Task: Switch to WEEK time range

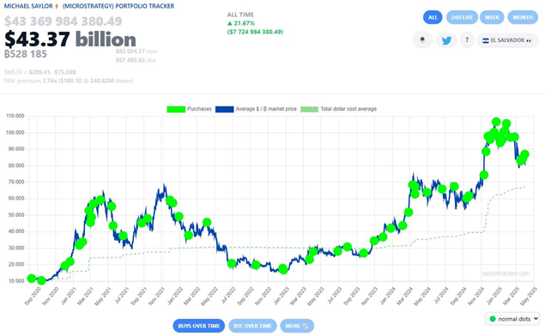Action: pos(492,17)
